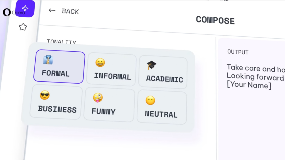Image resolution: width=285 pixels, height=160 pixels.
Task: Pick the ACADEMIC tonality option
Action: (163, 72)
